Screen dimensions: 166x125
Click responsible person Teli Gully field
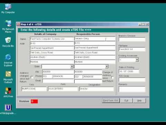coord(95,53)
